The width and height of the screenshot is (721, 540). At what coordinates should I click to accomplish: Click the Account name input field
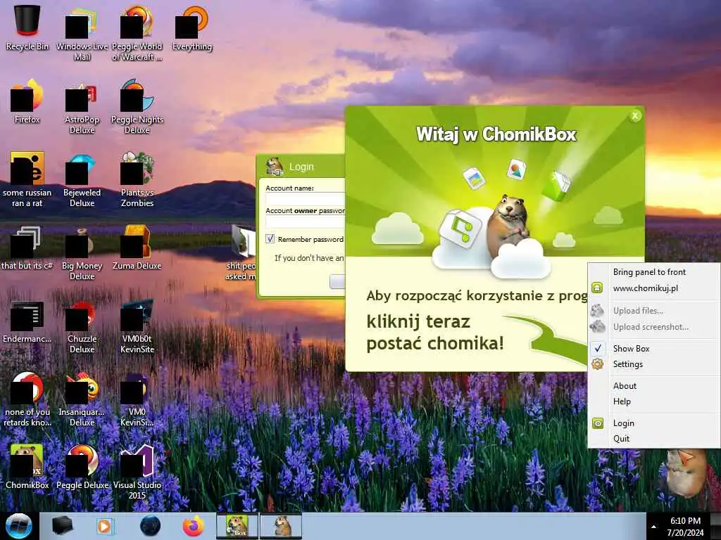click(305, 199)
